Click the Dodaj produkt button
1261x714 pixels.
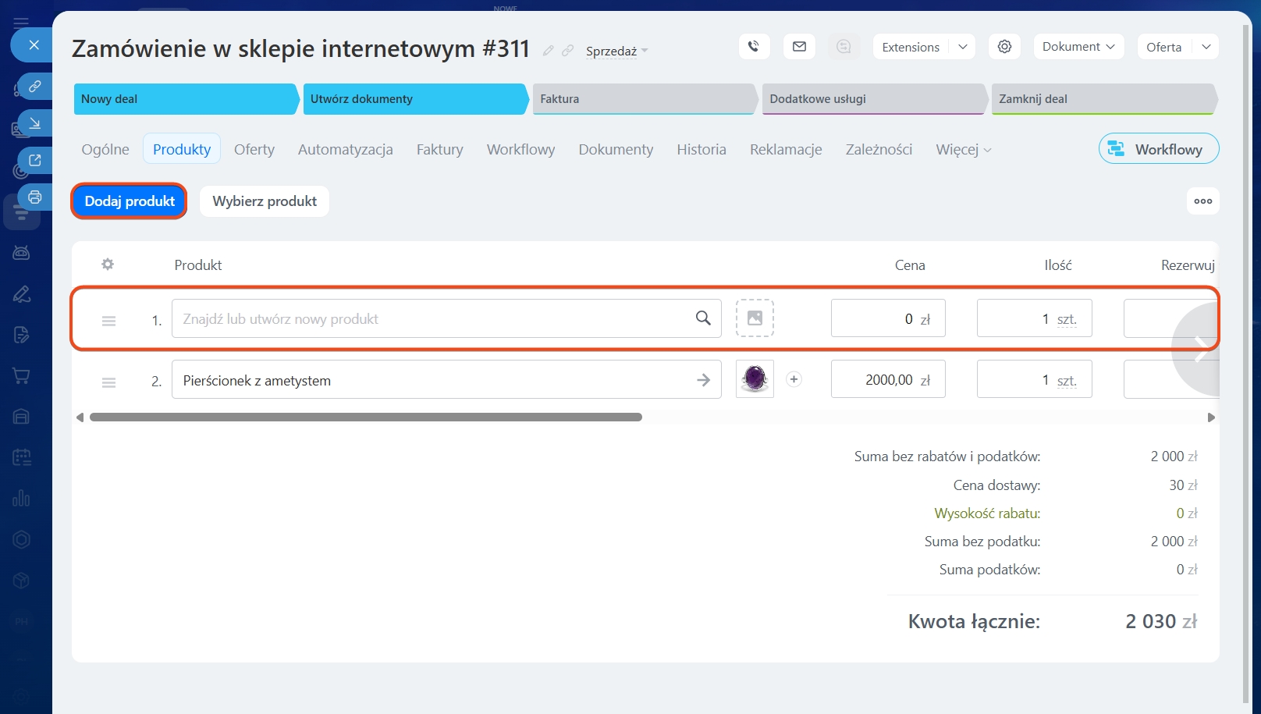click(130, 201)
